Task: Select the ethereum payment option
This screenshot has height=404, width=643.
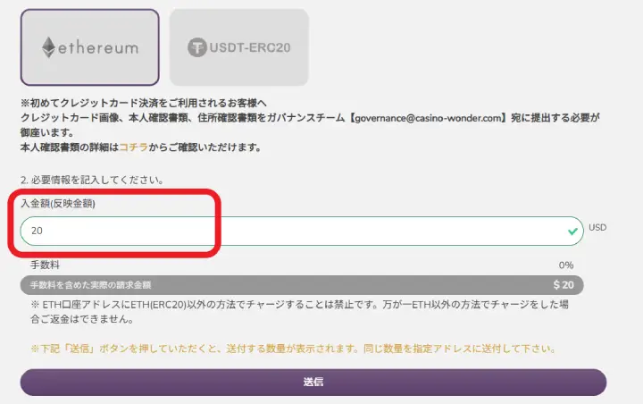Action: tap(90, 47)
